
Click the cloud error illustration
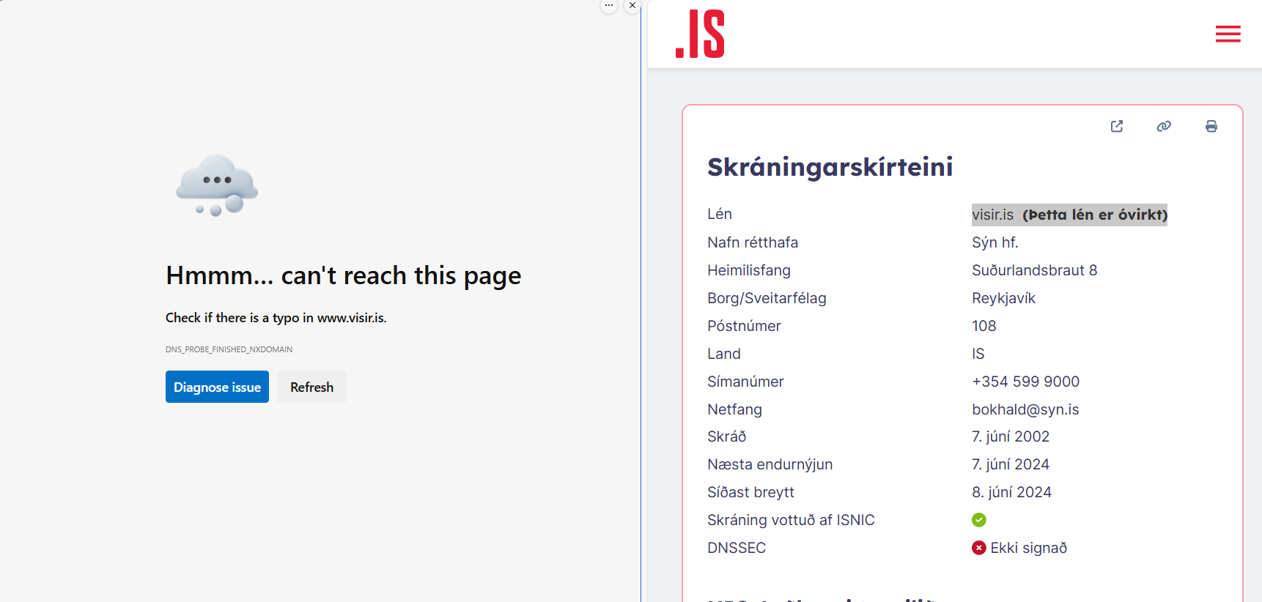(217, 185)
